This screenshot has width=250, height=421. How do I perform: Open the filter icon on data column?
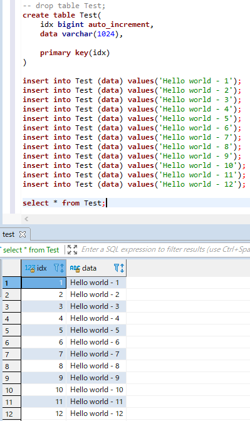(x=117, y=268)
